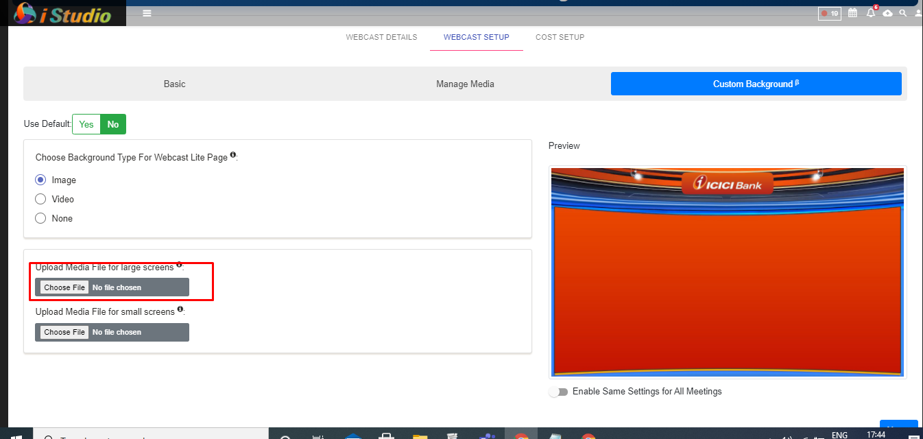Screen dimensions: 923x439
Task: Switch to Webcast Setup tab
Action: pyautogui.click(x=477, y=37)
